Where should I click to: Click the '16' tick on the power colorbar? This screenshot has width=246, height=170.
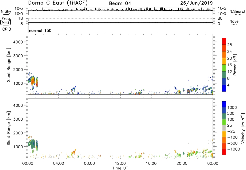(229, 65)
